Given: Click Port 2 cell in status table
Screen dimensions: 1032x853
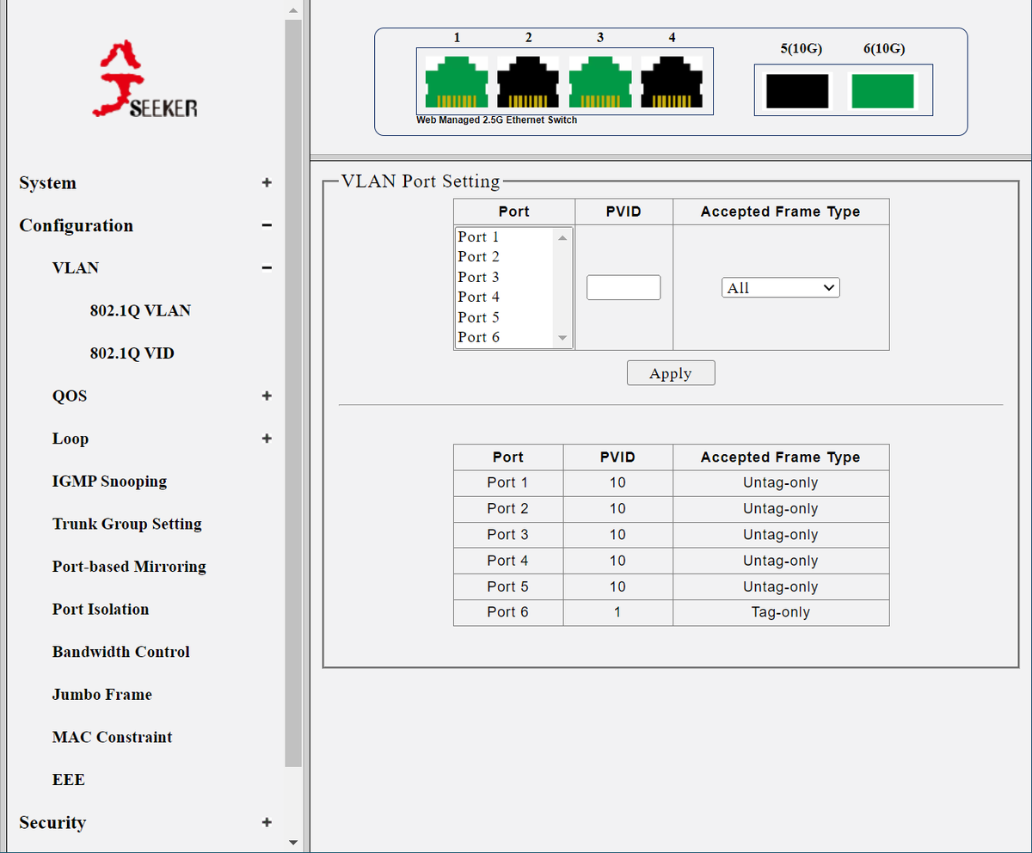Looking at the screenshot, I should [508, 509].
